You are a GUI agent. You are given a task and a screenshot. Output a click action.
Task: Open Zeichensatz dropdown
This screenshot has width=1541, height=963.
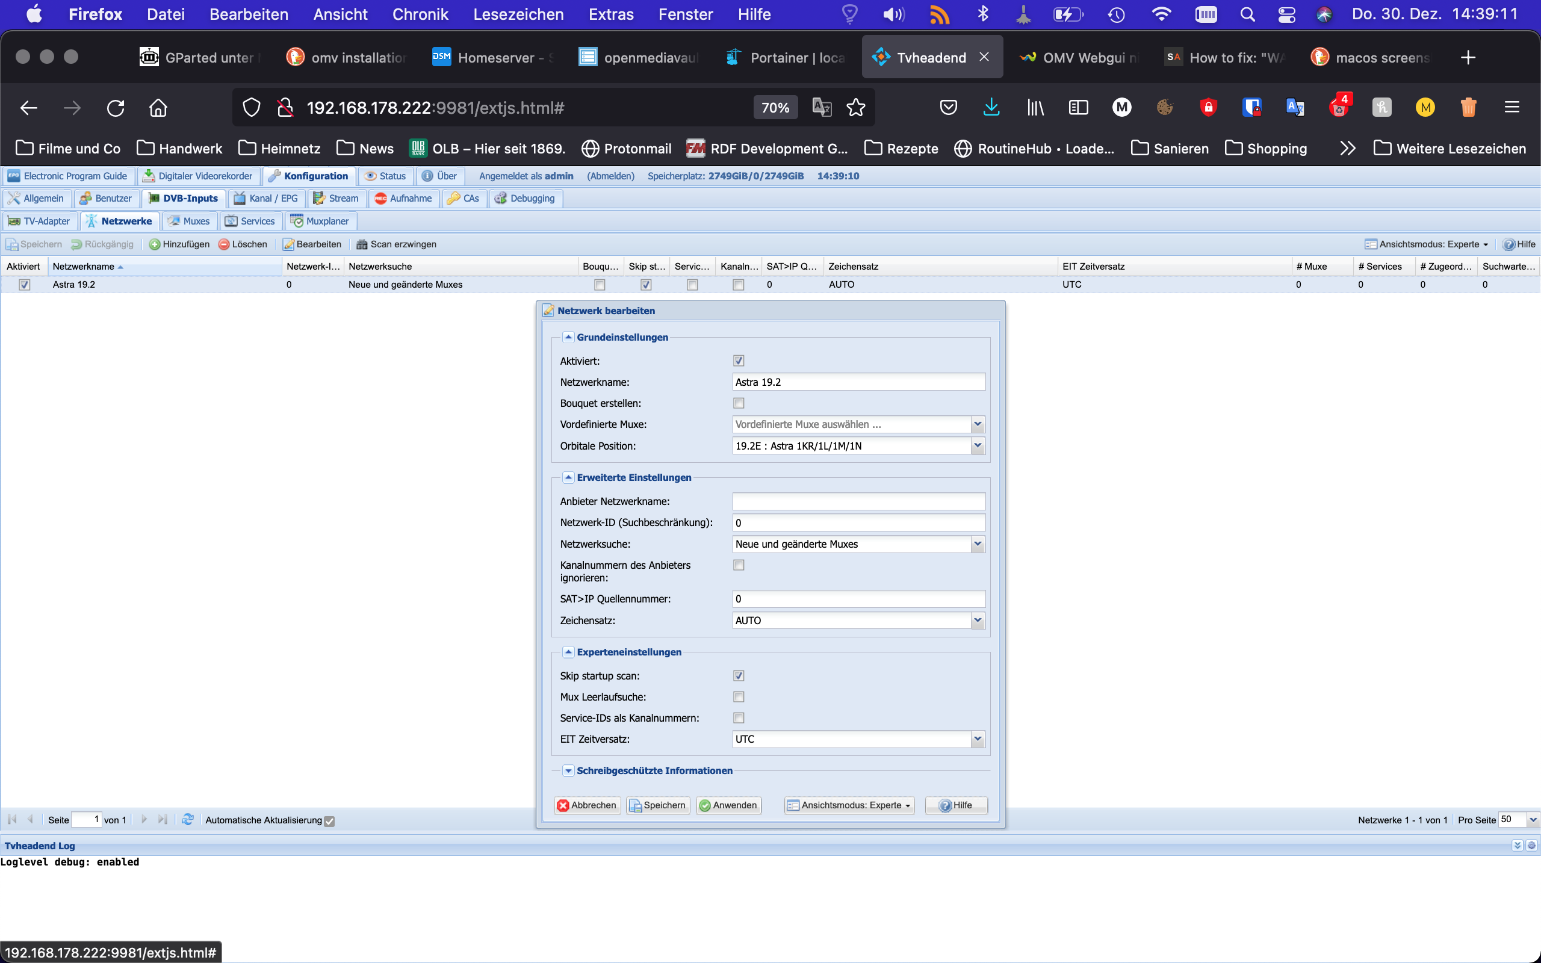click(x=978, y=621)
